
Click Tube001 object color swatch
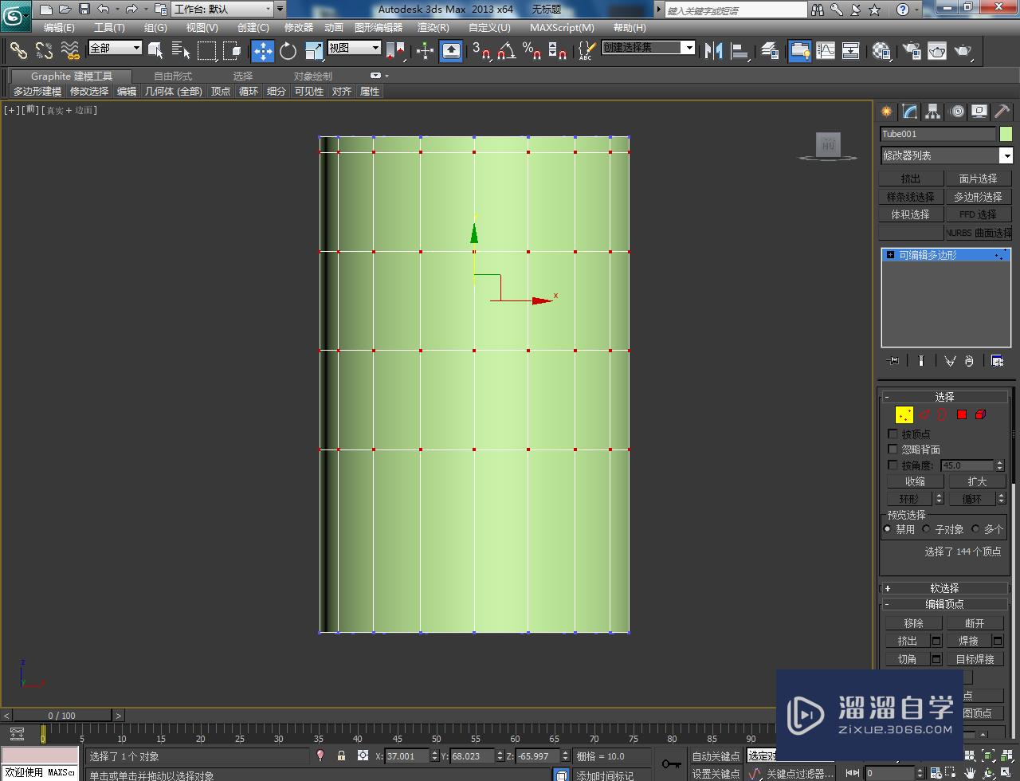[x=1006, y=134]
